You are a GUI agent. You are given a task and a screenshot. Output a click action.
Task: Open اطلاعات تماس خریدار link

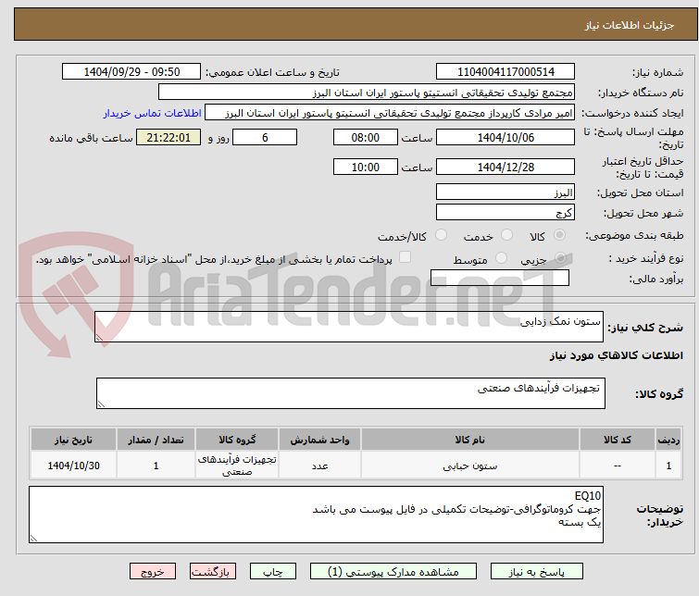tap(153, 113)
